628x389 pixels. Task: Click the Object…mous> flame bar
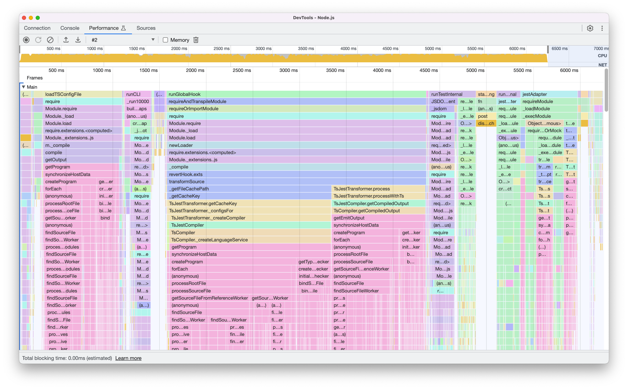tap(544, 123)
